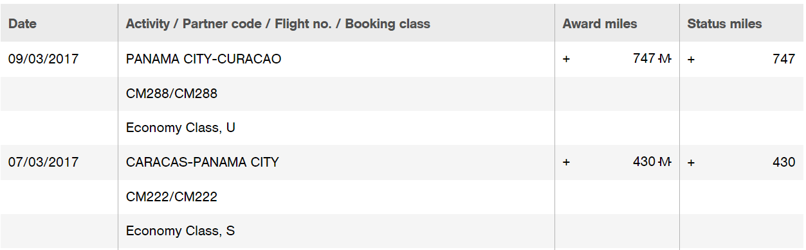Click the plus sign before 430 award miles
The image size is (806, 250).
tap(566, 162)
